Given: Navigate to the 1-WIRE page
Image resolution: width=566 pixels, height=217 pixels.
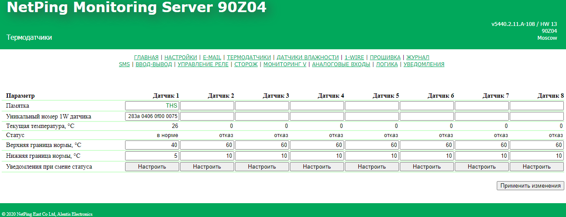Looking at the screenshot, I should coord(354,57).
